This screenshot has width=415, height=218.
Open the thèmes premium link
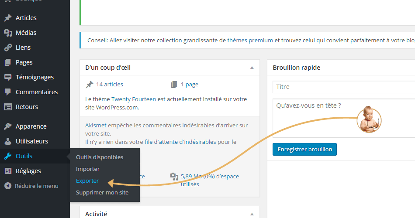[x=250, y=40]
